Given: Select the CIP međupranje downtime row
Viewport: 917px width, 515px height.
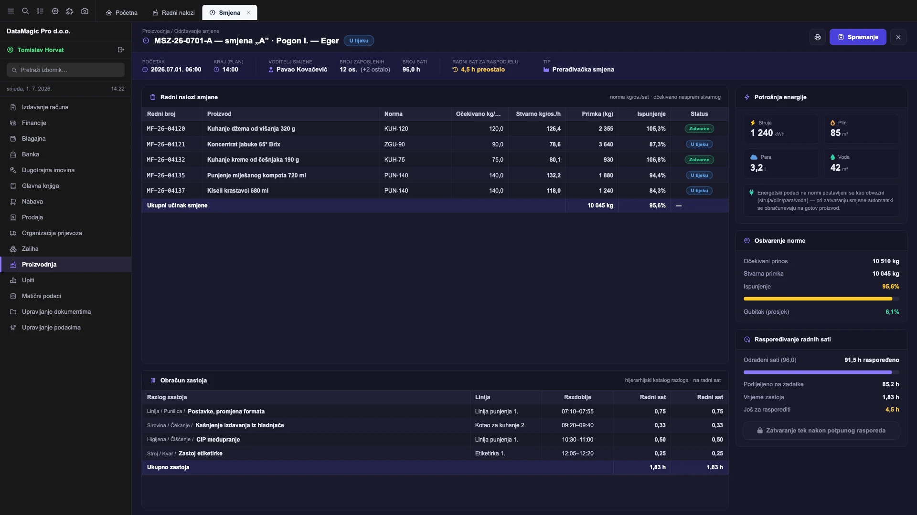Looking at the screenshot, I should 435,440.
